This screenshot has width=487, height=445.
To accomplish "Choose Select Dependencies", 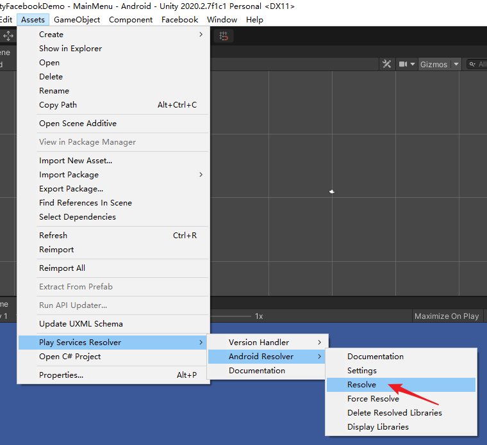I will pyautogui.click(x=113, y=217).
